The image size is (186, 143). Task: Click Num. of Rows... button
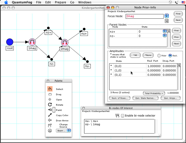tap(119, 98)
